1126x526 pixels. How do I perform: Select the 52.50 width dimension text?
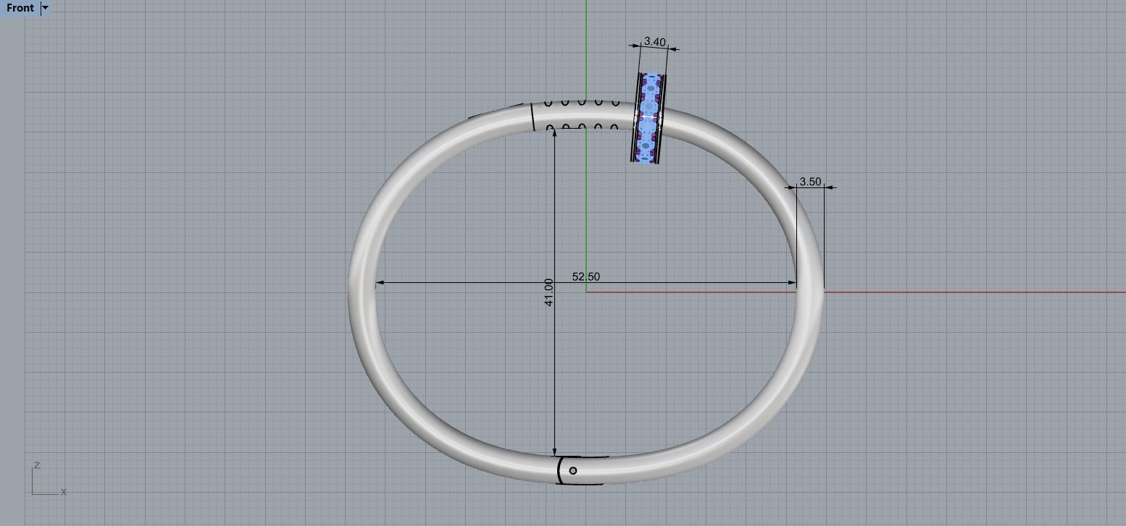click(586, 276)
